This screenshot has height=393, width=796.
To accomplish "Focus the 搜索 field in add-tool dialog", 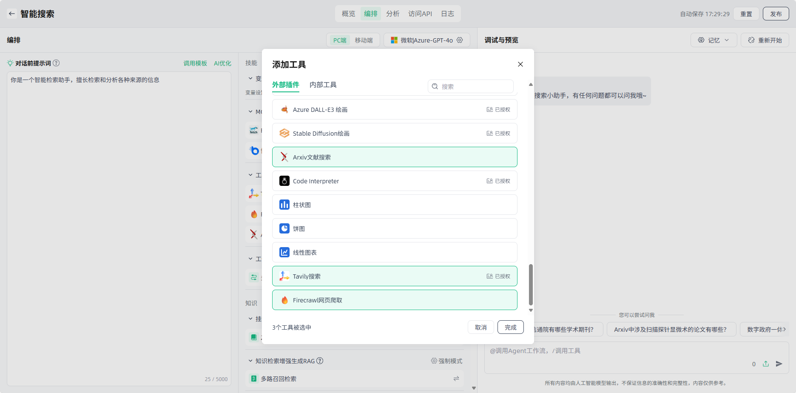I will [x=471, y=86].
